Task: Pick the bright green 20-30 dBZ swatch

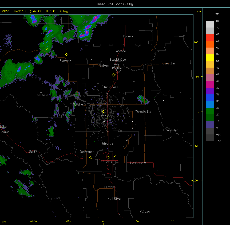Action: pyautogui.click(x=210, y=111)
